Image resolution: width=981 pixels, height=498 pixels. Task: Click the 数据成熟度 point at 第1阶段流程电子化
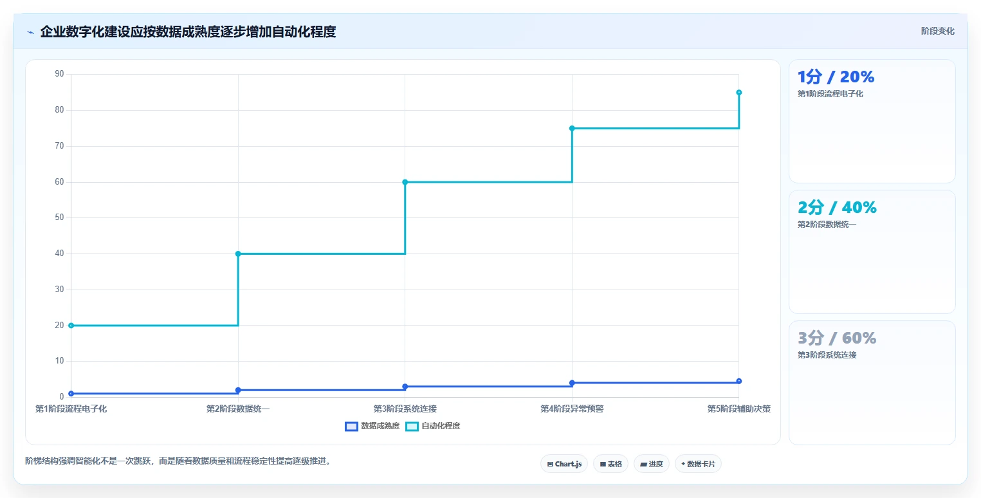tap(71, 393)
